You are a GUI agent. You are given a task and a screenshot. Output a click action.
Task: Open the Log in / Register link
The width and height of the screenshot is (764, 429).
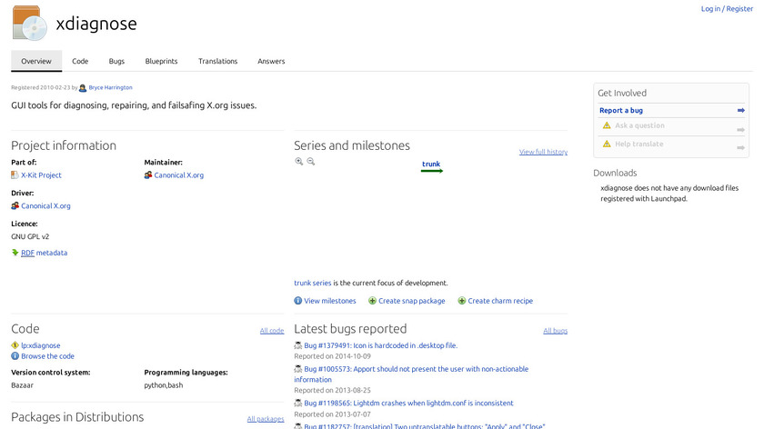pyautogui.click(x=727, y=9)
